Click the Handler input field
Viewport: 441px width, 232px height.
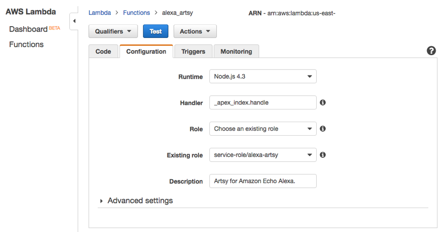click(263, 103)
